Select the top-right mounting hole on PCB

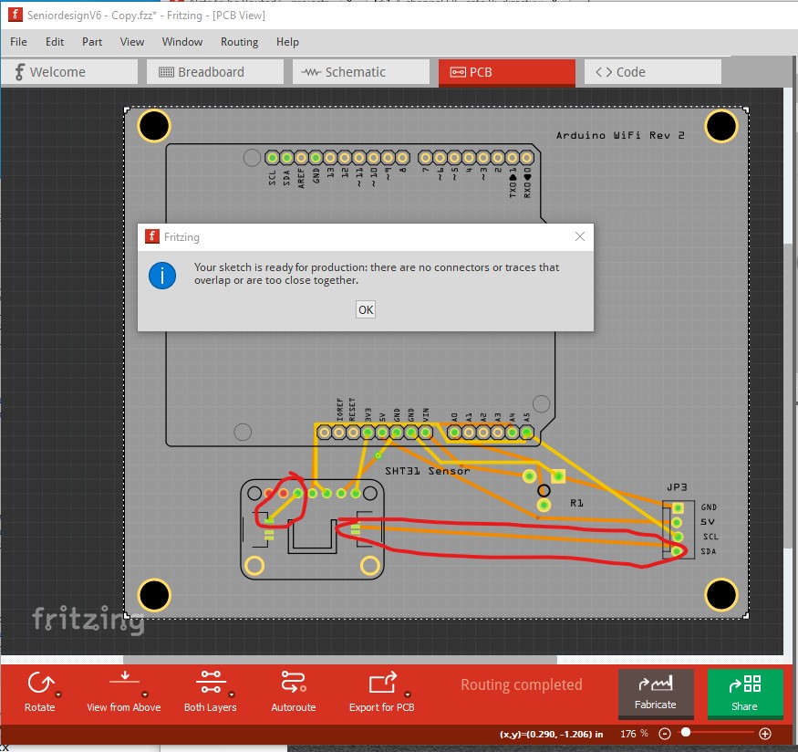721,126
